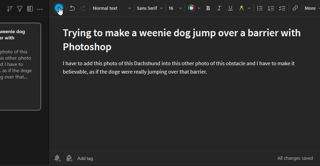320x166 pixels.
Task: Expand the font color chevron
Action: (x=199, y=8)
